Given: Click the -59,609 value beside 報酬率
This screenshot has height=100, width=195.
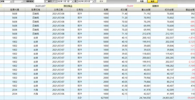Looking at the screenshot, I should point(130,6).
